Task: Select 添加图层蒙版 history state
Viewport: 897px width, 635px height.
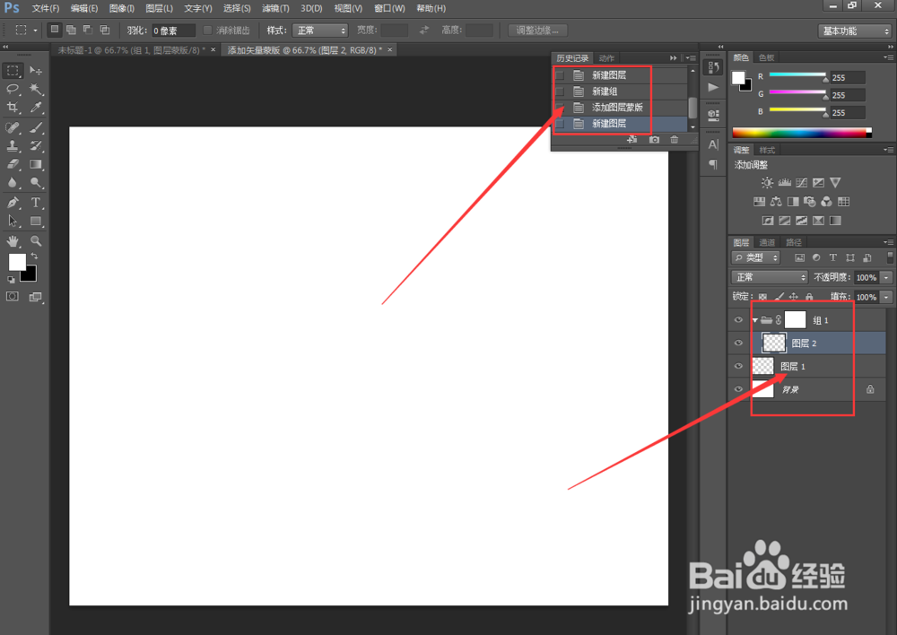Action: [621, 108]
